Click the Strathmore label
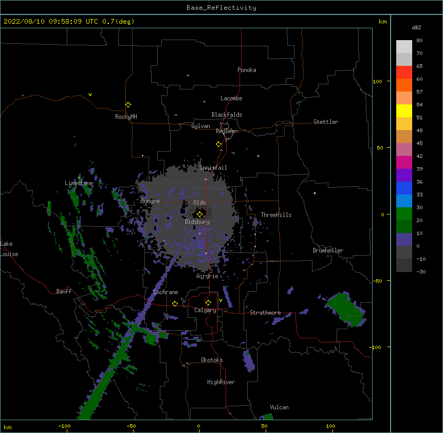The width and height of the screenshot is (443, 433). 265,313
